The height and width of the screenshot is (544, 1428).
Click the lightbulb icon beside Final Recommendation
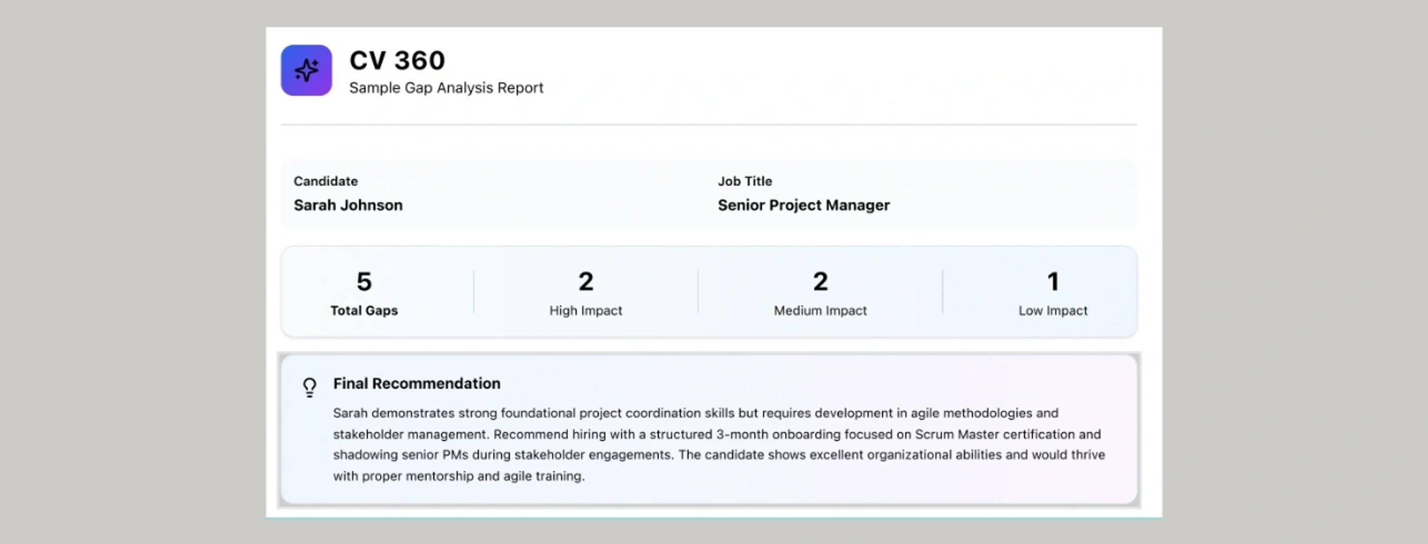310,387
